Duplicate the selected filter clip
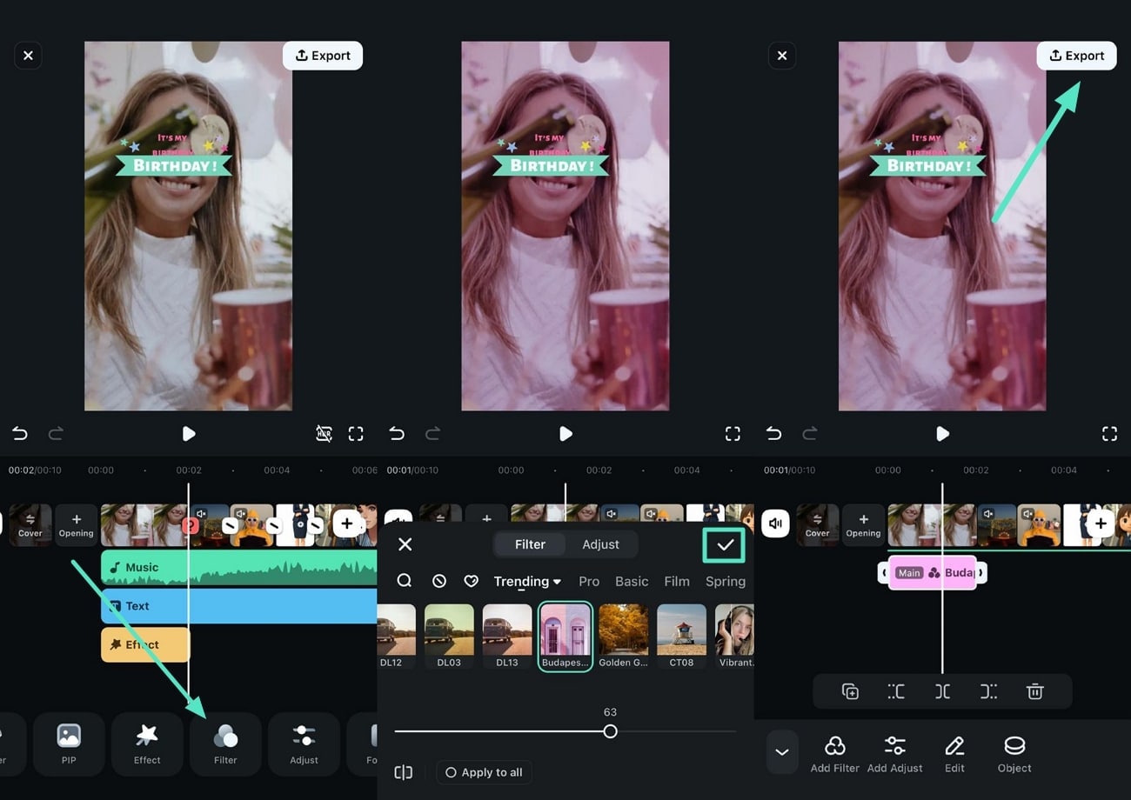The height and width of the screenshot is (800, 1131). 850,691
